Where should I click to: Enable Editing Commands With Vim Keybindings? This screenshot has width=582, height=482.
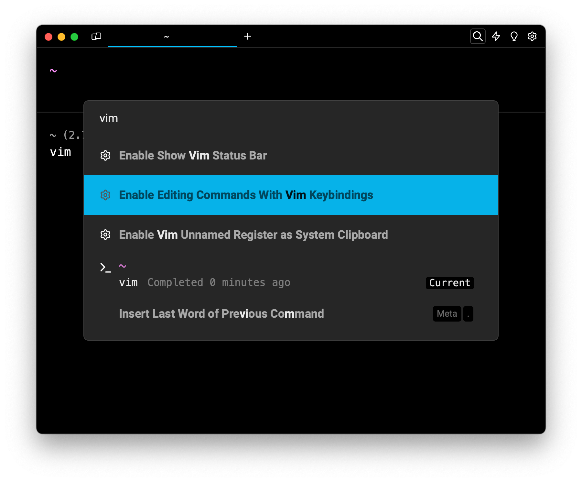[x=246, y=195]
